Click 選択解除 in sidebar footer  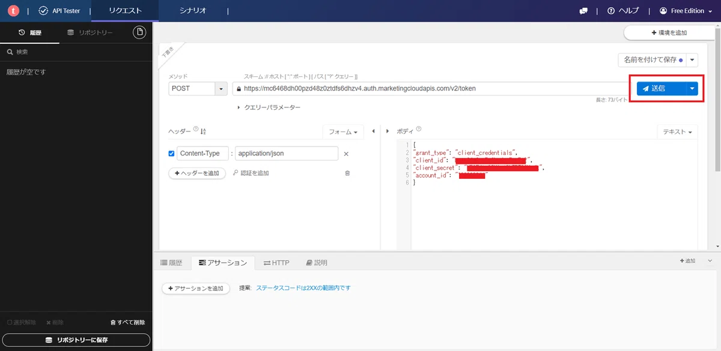(21, 322)
